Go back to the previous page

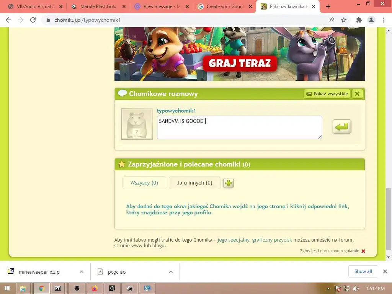click(x=8, y=20)
